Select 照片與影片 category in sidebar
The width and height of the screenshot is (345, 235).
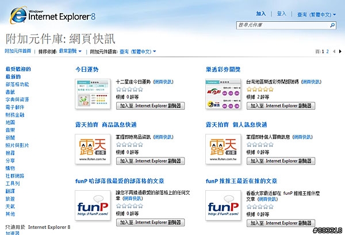pyautogui.click(x=17, y=145)
